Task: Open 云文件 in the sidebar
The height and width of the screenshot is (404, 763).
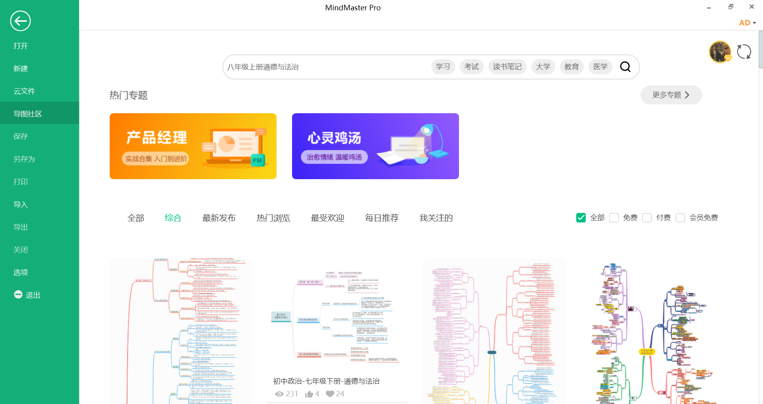Action: (x=40, y=91)
